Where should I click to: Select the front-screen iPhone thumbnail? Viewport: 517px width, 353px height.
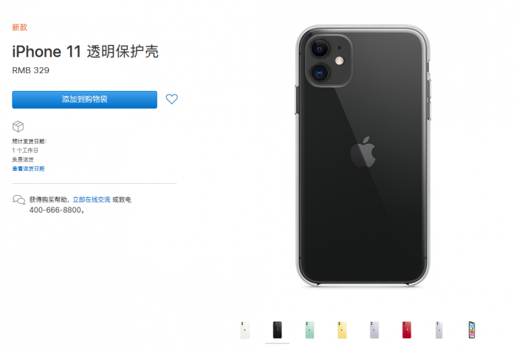click(x=472, y=329)
